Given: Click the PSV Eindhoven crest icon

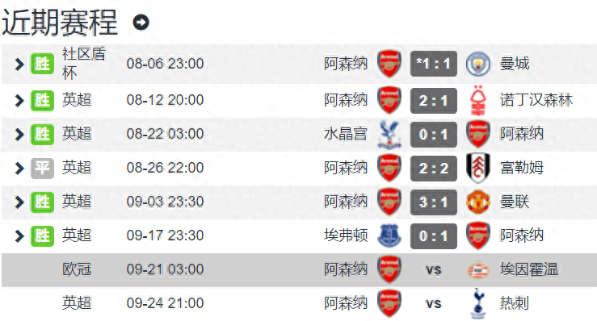Looking at the screenshot, I should (x=477, y=269).
